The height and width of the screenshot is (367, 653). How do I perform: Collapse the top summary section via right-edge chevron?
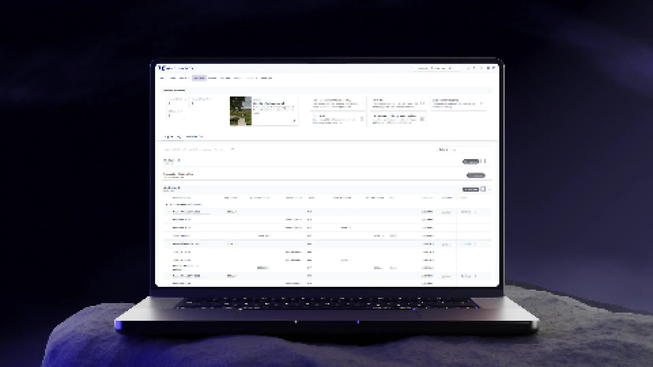pyautogui.click(x=489, y=90)
